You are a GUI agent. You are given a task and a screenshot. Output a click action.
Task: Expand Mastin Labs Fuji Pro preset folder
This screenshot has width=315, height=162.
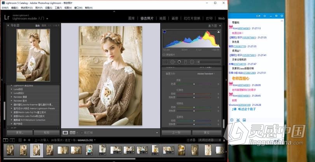point(11,112)
